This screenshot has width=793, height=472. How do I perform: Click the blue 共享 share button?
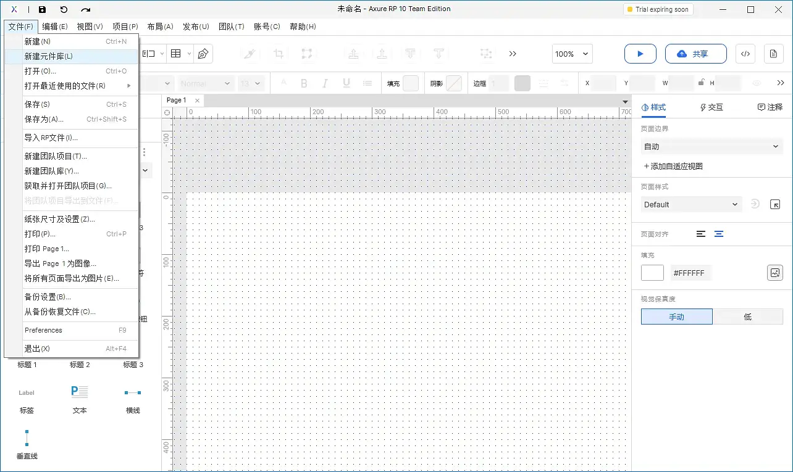click(x=695, y=54)
